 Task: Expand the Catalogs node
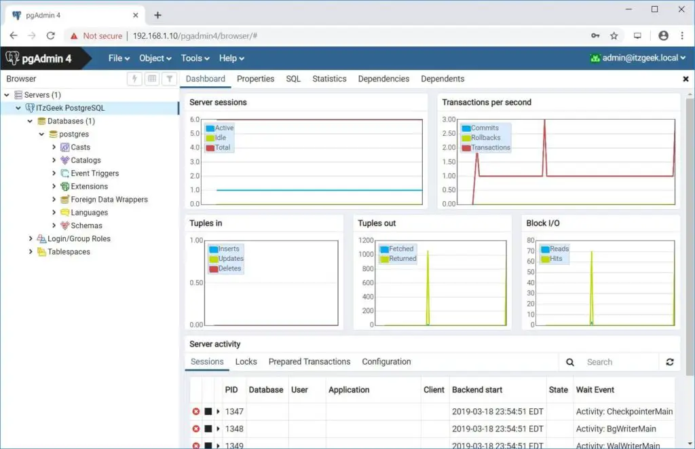click(x=54, y=160)
